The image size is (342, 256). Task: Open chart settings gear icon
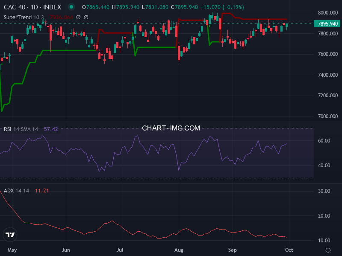click(328, 250)
